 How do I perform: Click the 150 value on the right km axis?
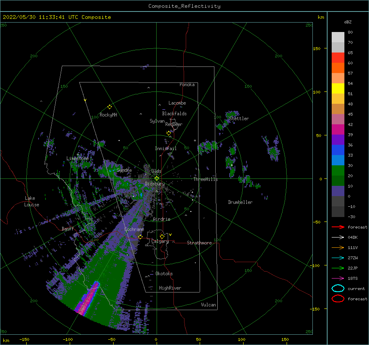tap(317, 48)
